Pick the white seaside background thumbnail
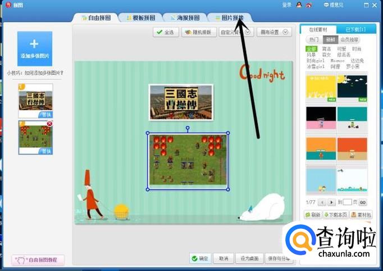The height and width of the screenshot is (271, 383). click(x=352, y=180)
